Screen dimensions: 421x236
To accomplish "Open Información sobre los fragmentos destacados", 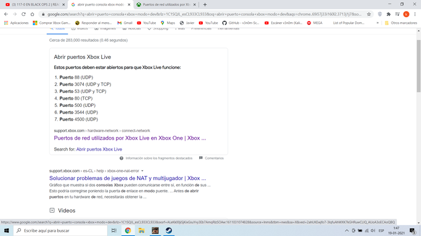I will 156,158.
